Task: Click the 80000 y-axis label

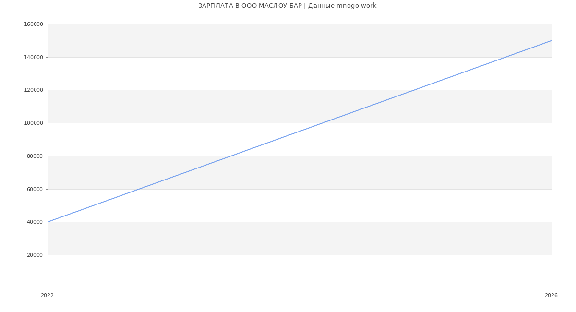Action: (x=35, y=156)
